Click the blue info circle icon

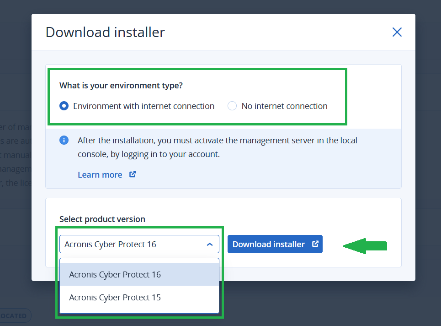click(64, 140)
